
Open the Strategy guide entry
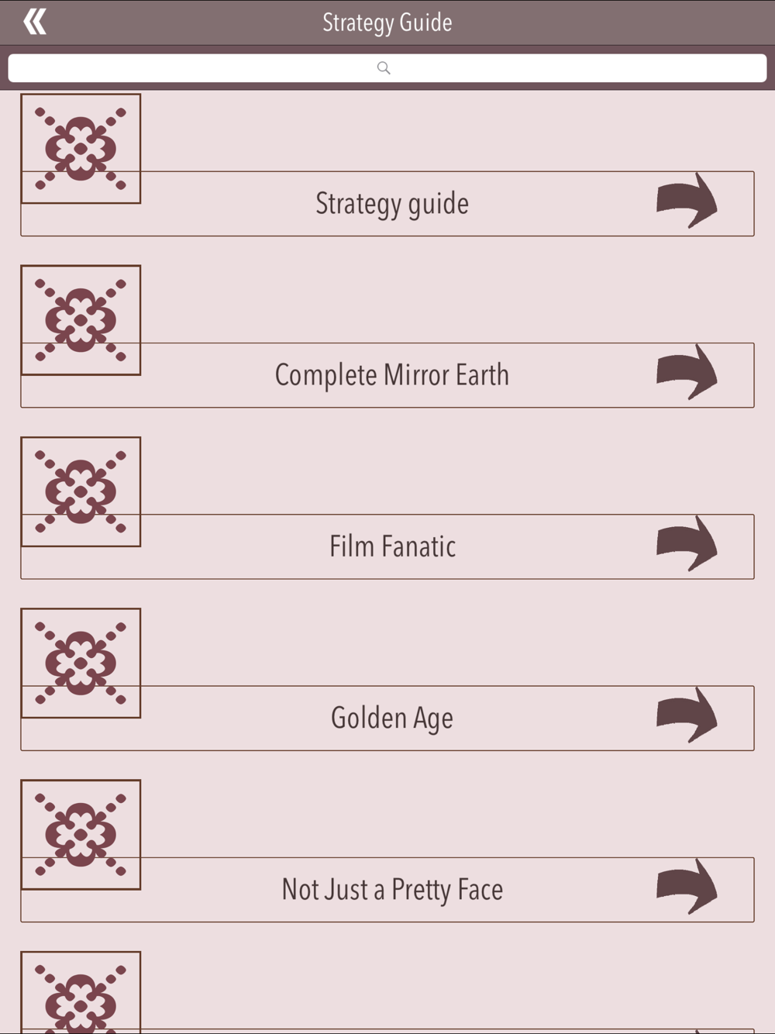pyautogui.click(x=392, y=204)
